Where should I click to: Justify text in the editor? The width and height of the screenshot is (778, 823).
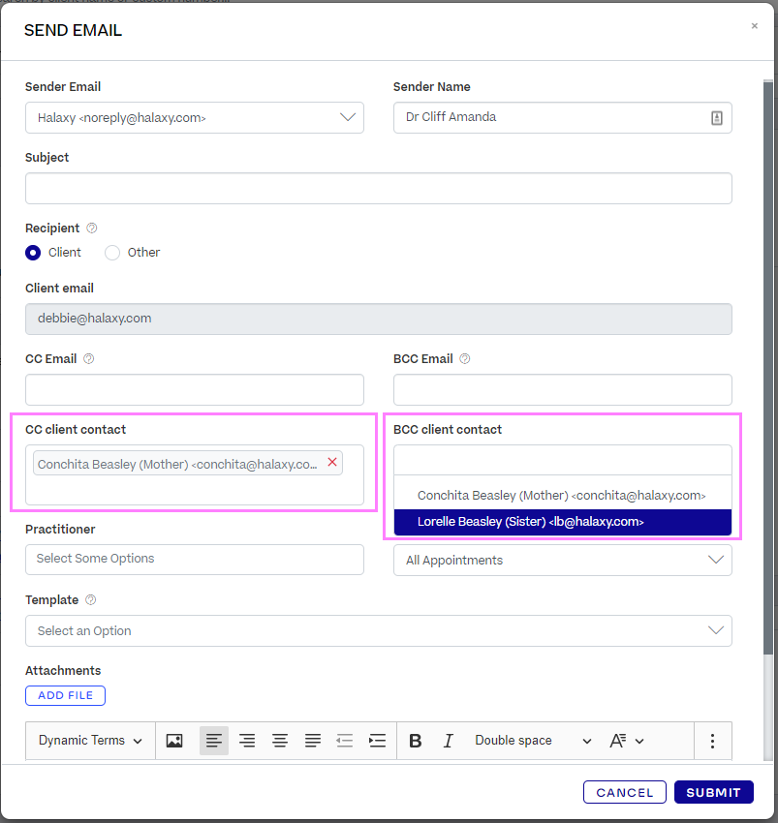(313, 741)
